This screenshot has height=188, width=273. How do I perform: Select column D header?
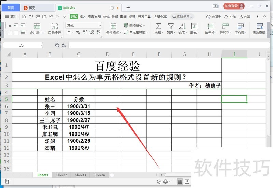click(x=107, y=54)
